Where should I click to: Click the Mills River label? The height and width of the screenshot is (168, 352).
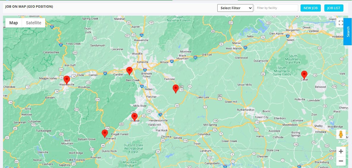tap(140, 106)
